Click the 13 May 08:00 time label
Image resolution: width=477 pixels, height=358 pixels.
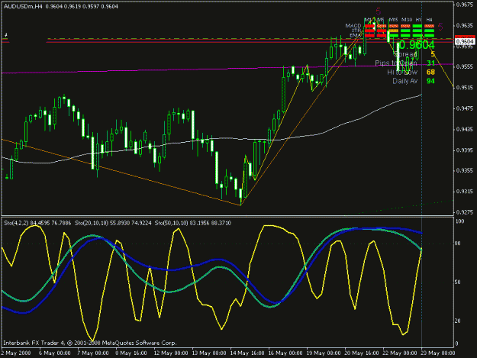209,353
